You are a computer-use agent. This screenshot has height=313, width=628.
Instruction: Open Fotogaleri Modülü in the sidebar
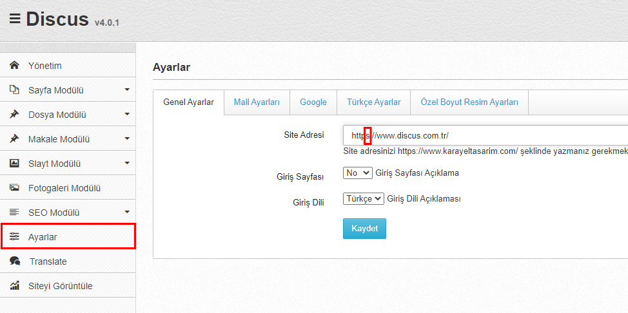point(68,187)
